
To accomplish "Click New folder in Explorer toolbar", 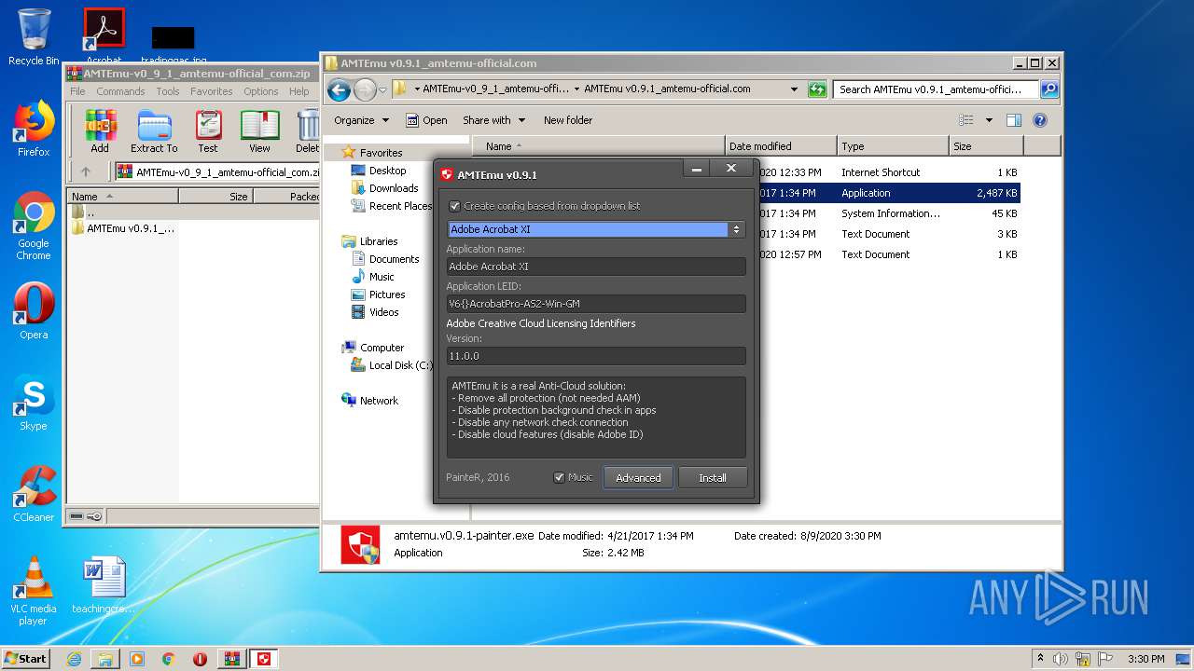I will point(568,120).
